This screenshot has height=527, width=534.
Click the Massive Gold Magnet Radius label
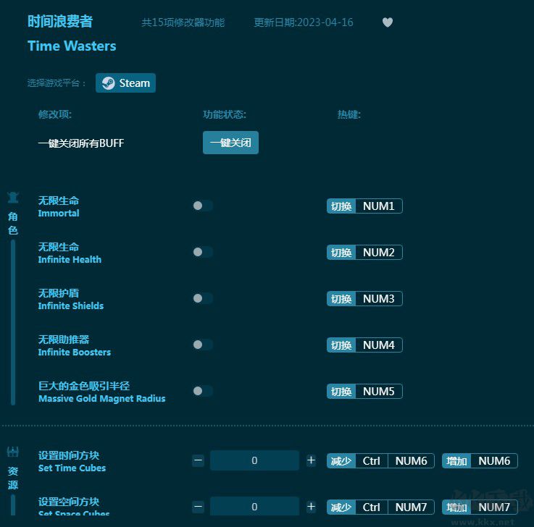pyautogui.click(x=102, y=398)
